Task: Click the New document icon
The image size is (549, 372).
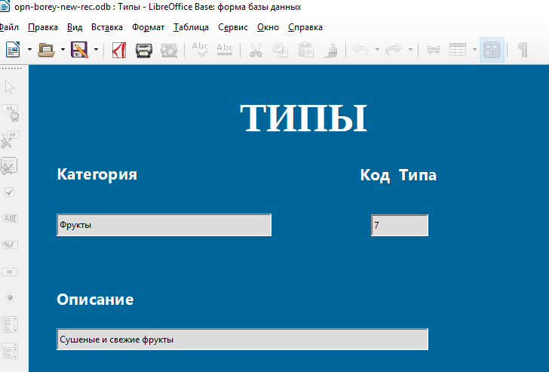Action: pos(13,50)
